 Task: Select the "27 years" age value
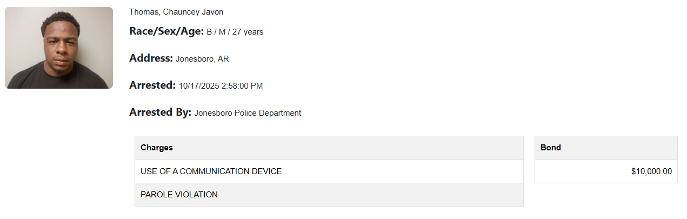248,32
